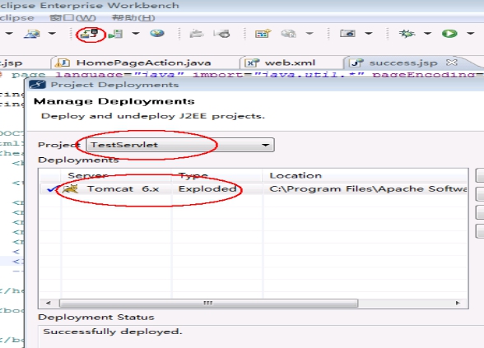The image size is (484, 348).
Task: Click the greyed printer-like toolbar icon
Action: 221,33
